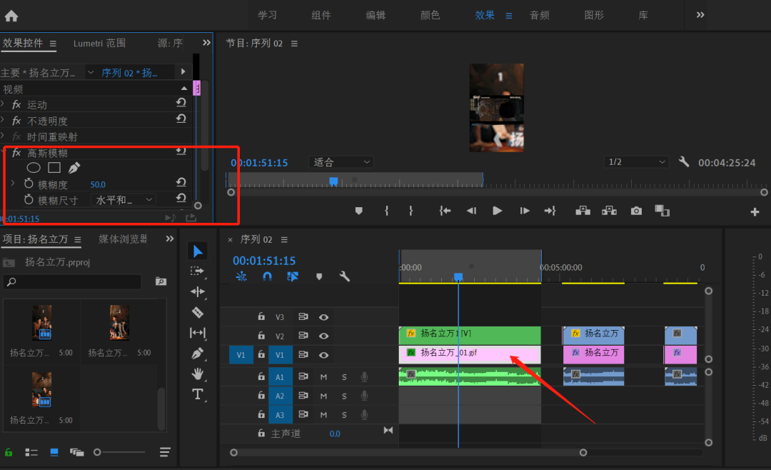Create ellipse mask for Gaussian blur
This screenshot has height=470, width=771.
[34, 168]
